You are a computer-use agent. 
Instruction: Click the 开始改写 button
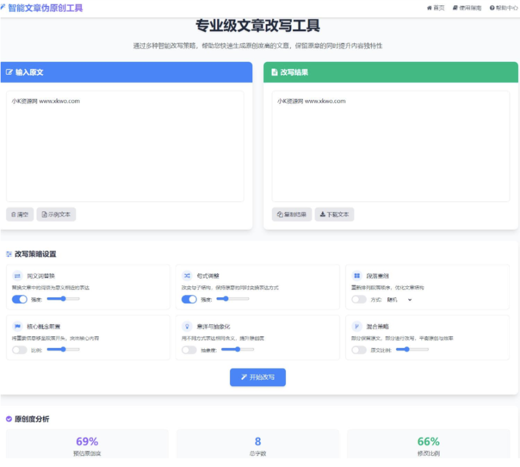(257, 377)
